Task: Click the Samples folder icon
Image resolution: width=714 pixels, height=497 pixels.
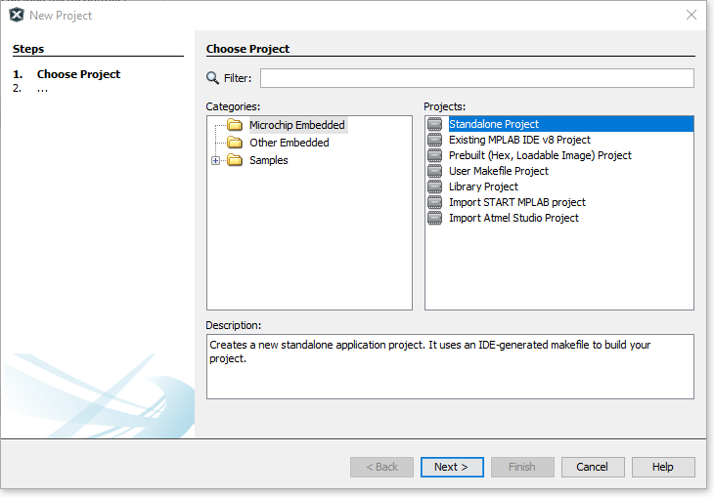Action: 235,160
